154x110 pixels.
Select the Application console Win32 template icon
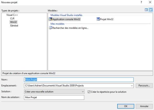tap(50, 19)
